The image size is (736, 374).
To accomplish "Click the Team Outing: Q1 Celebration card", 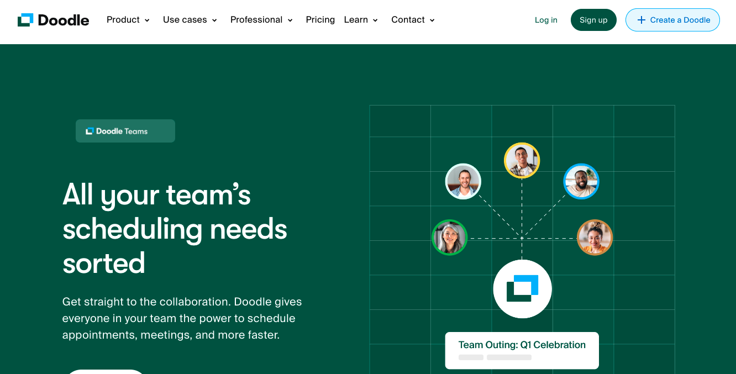I will [x=522, y=350].
